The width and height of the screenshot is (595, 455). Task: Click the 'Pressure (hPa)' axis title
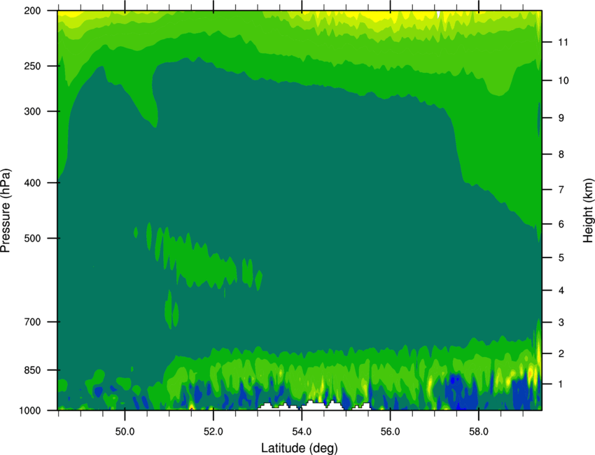(6, 210)
